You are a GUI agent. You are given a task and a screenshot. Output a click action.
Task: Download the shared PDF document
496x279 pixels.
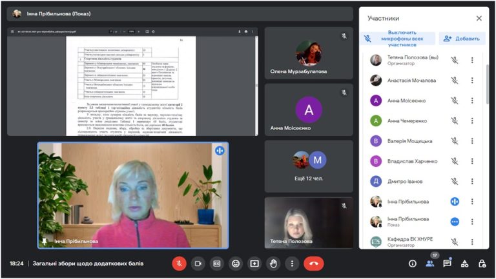[239, 32]
